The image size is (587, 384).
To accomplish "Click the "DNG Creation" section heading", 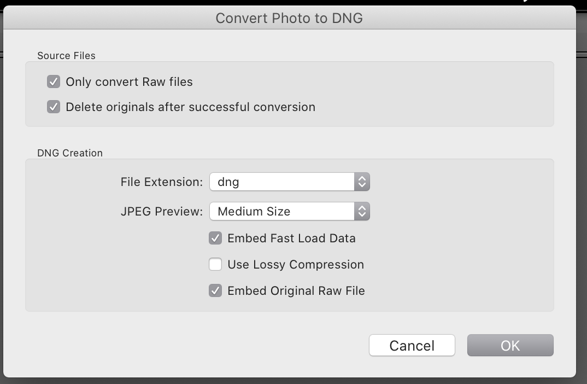I will [70, 153].
